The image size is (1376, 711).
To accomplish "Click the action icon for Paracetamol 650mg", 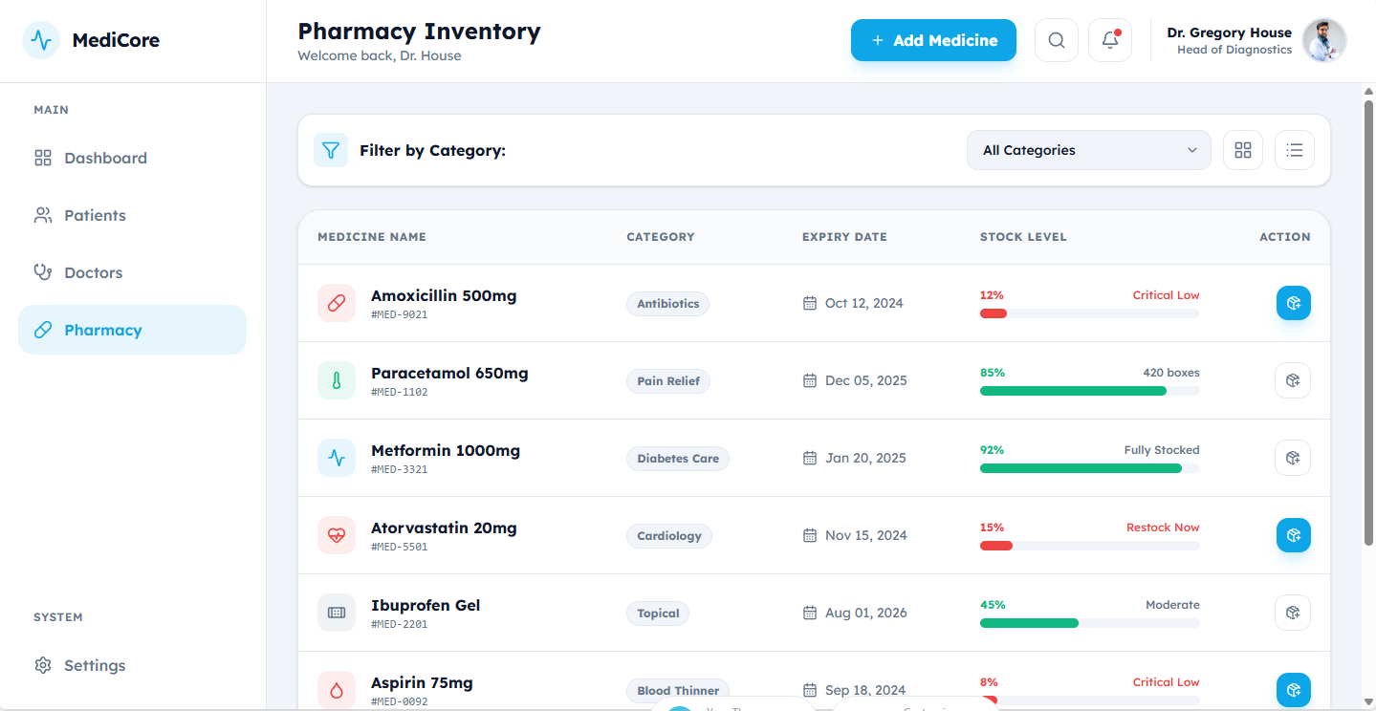I will click(1293, 380).
